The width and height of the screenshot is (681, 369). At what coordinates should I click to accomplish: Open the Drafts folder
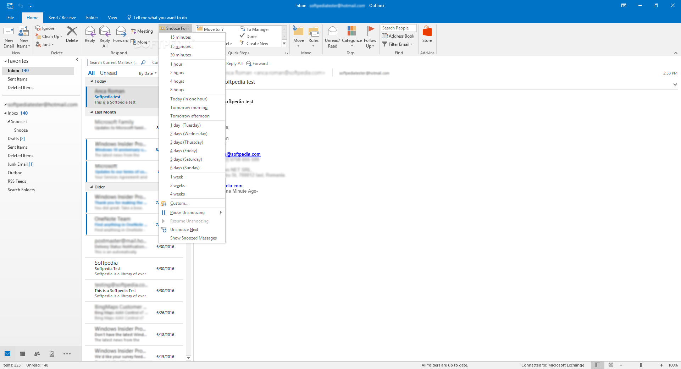16,139
